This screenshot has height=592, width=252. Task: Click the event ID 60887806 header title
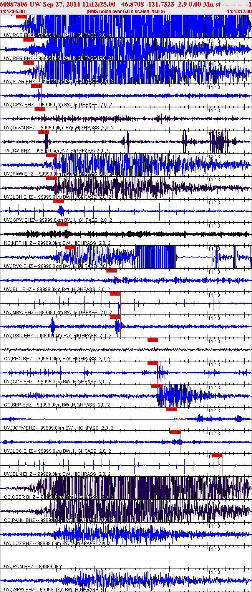(x=14, y=4)
